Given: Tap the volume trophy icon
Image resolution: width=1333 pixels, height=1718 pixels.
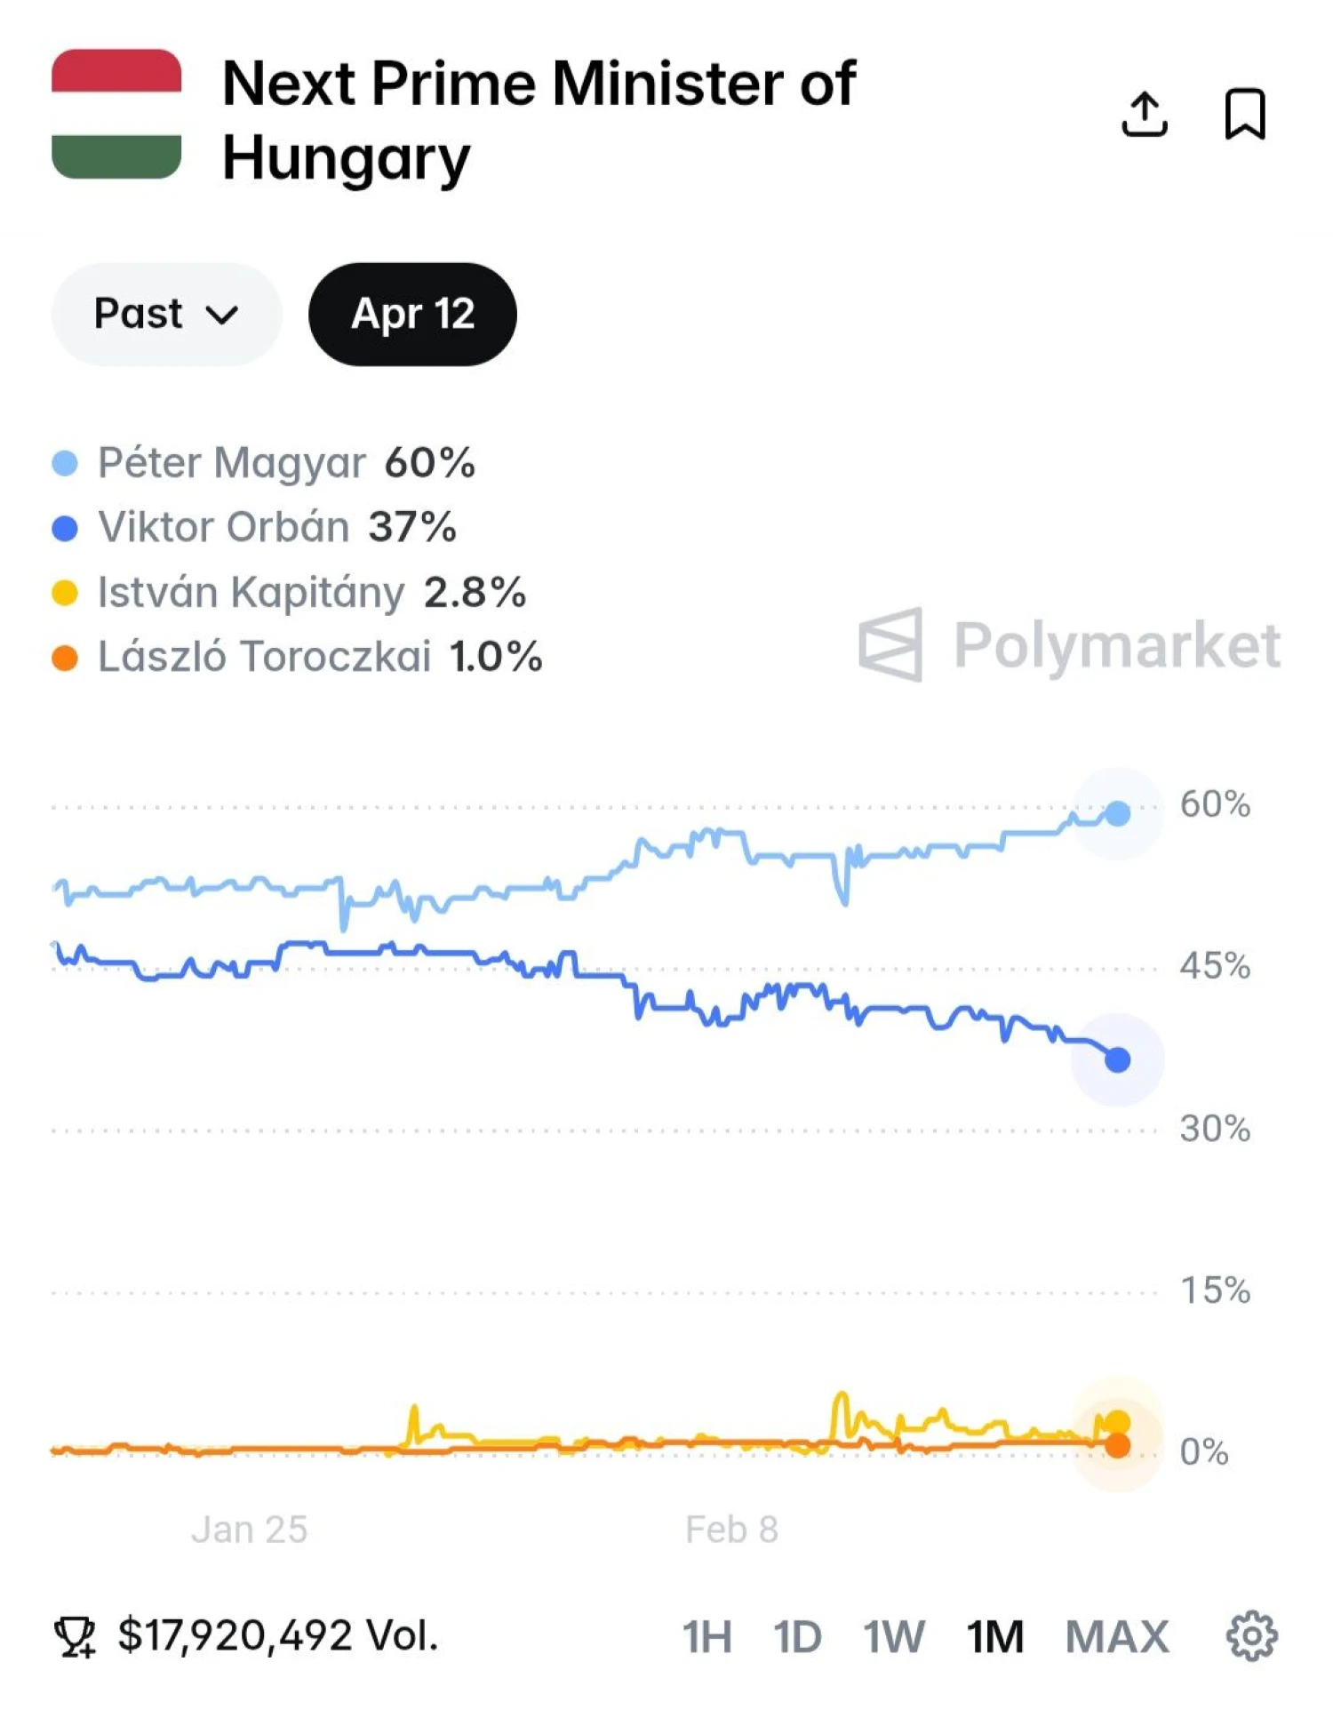Looking at the screenshot, I should pyautogui.click(x=75, y=1636).
